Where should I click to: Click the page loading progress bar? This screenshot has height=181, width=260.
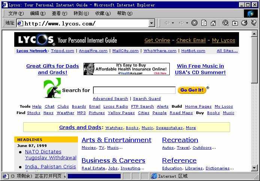click(x=94, y=176)
